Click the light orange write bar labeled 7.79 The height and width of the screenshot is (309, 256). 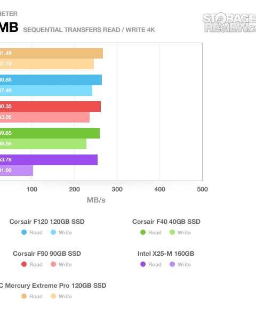(x=47, y=64)
